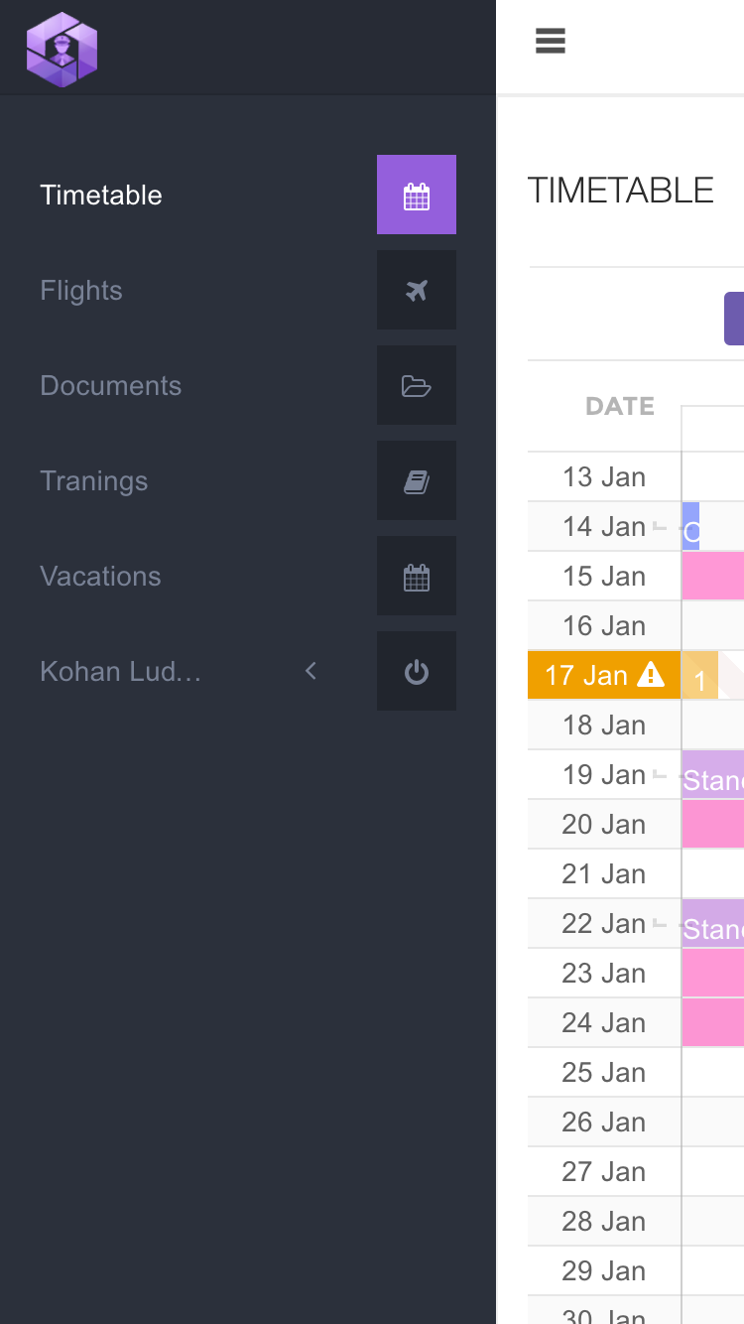Open Flights via the airplane icon

417,290
